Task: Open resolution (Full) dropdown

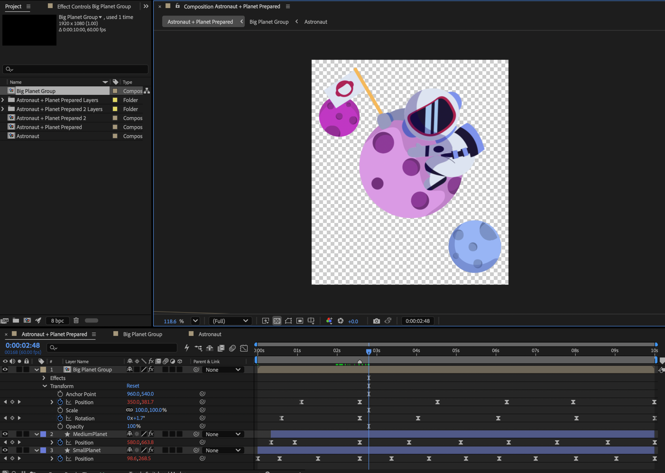Action: click(x=230, y=321)
